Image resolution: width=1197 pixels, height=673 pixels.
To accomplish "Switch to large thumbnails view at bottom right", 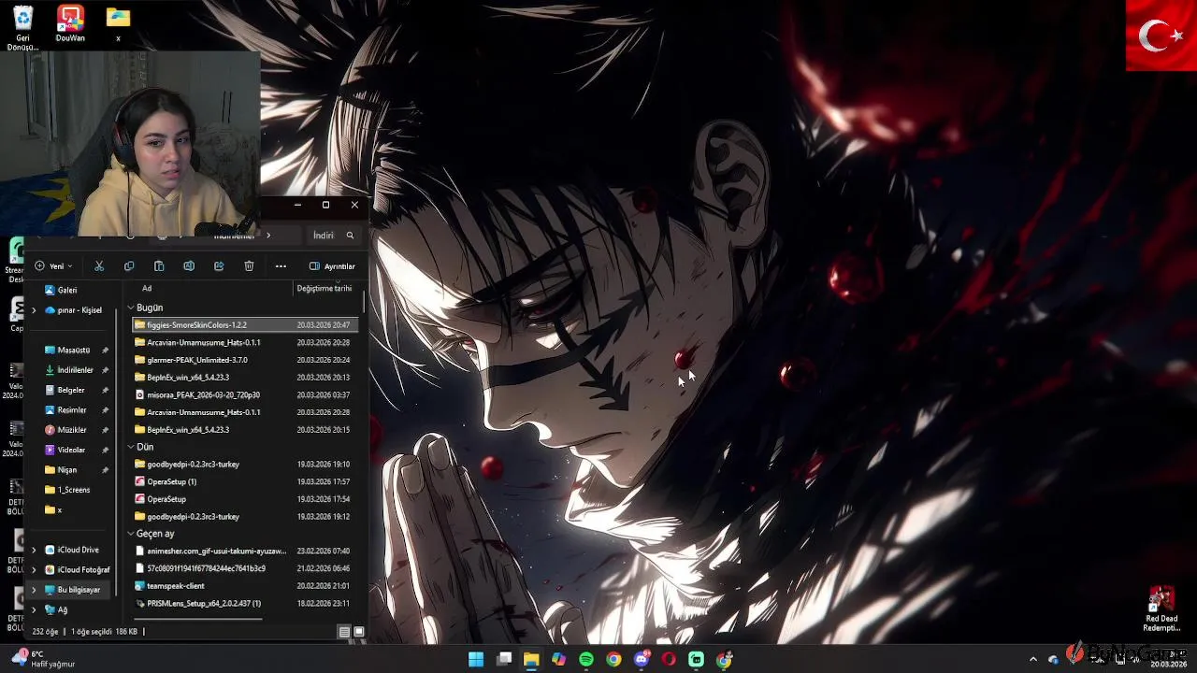I will (358, 632).
